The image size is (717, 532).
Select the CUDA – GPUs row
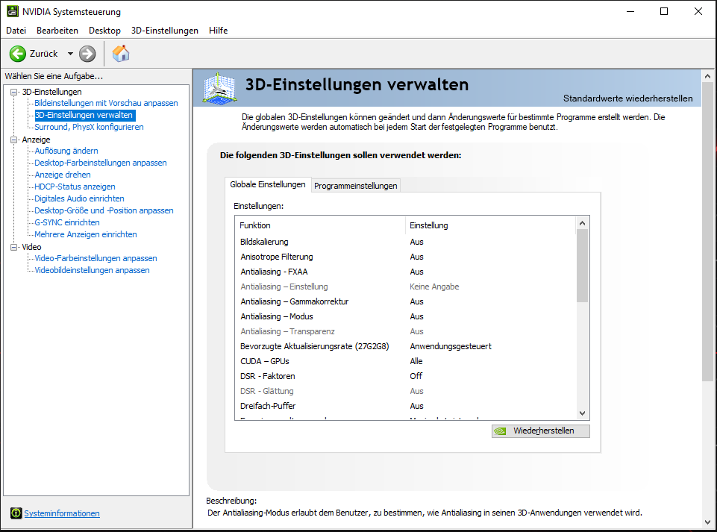coord(405,361)
